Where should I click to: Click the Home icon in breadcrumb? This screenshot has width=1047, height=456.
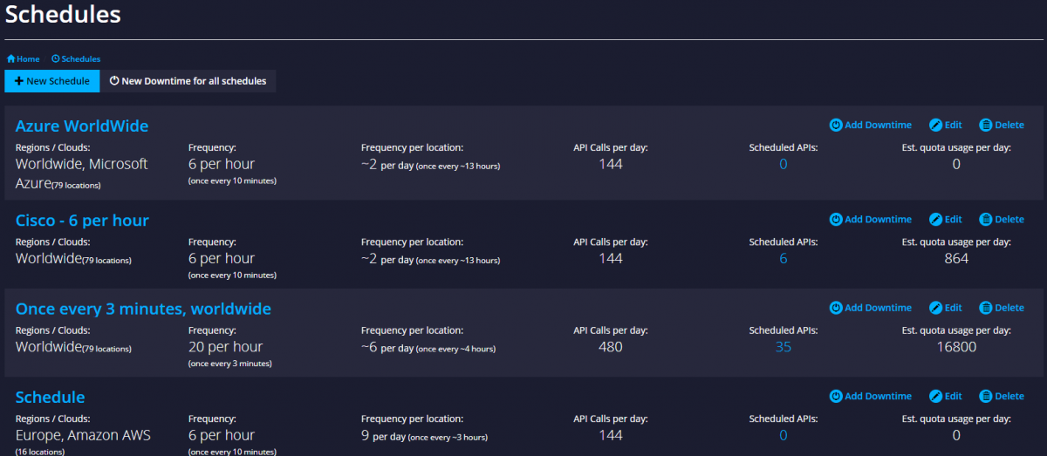11,59
